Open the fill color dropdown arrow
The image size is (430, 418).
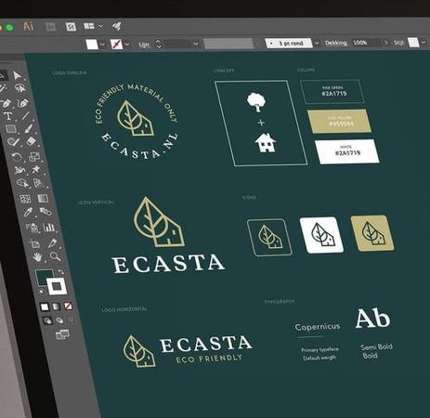pyautogui.click(x=103, y=45)
